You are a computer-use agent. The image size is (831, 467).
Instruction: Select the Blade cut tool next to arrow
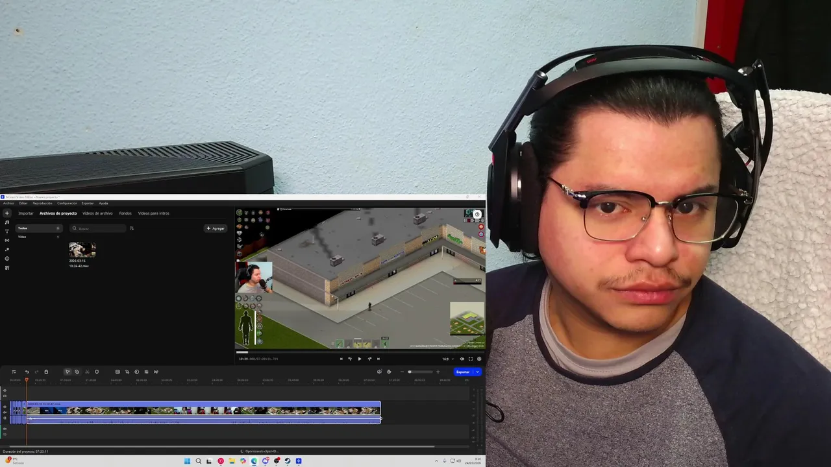coord(77,372)
